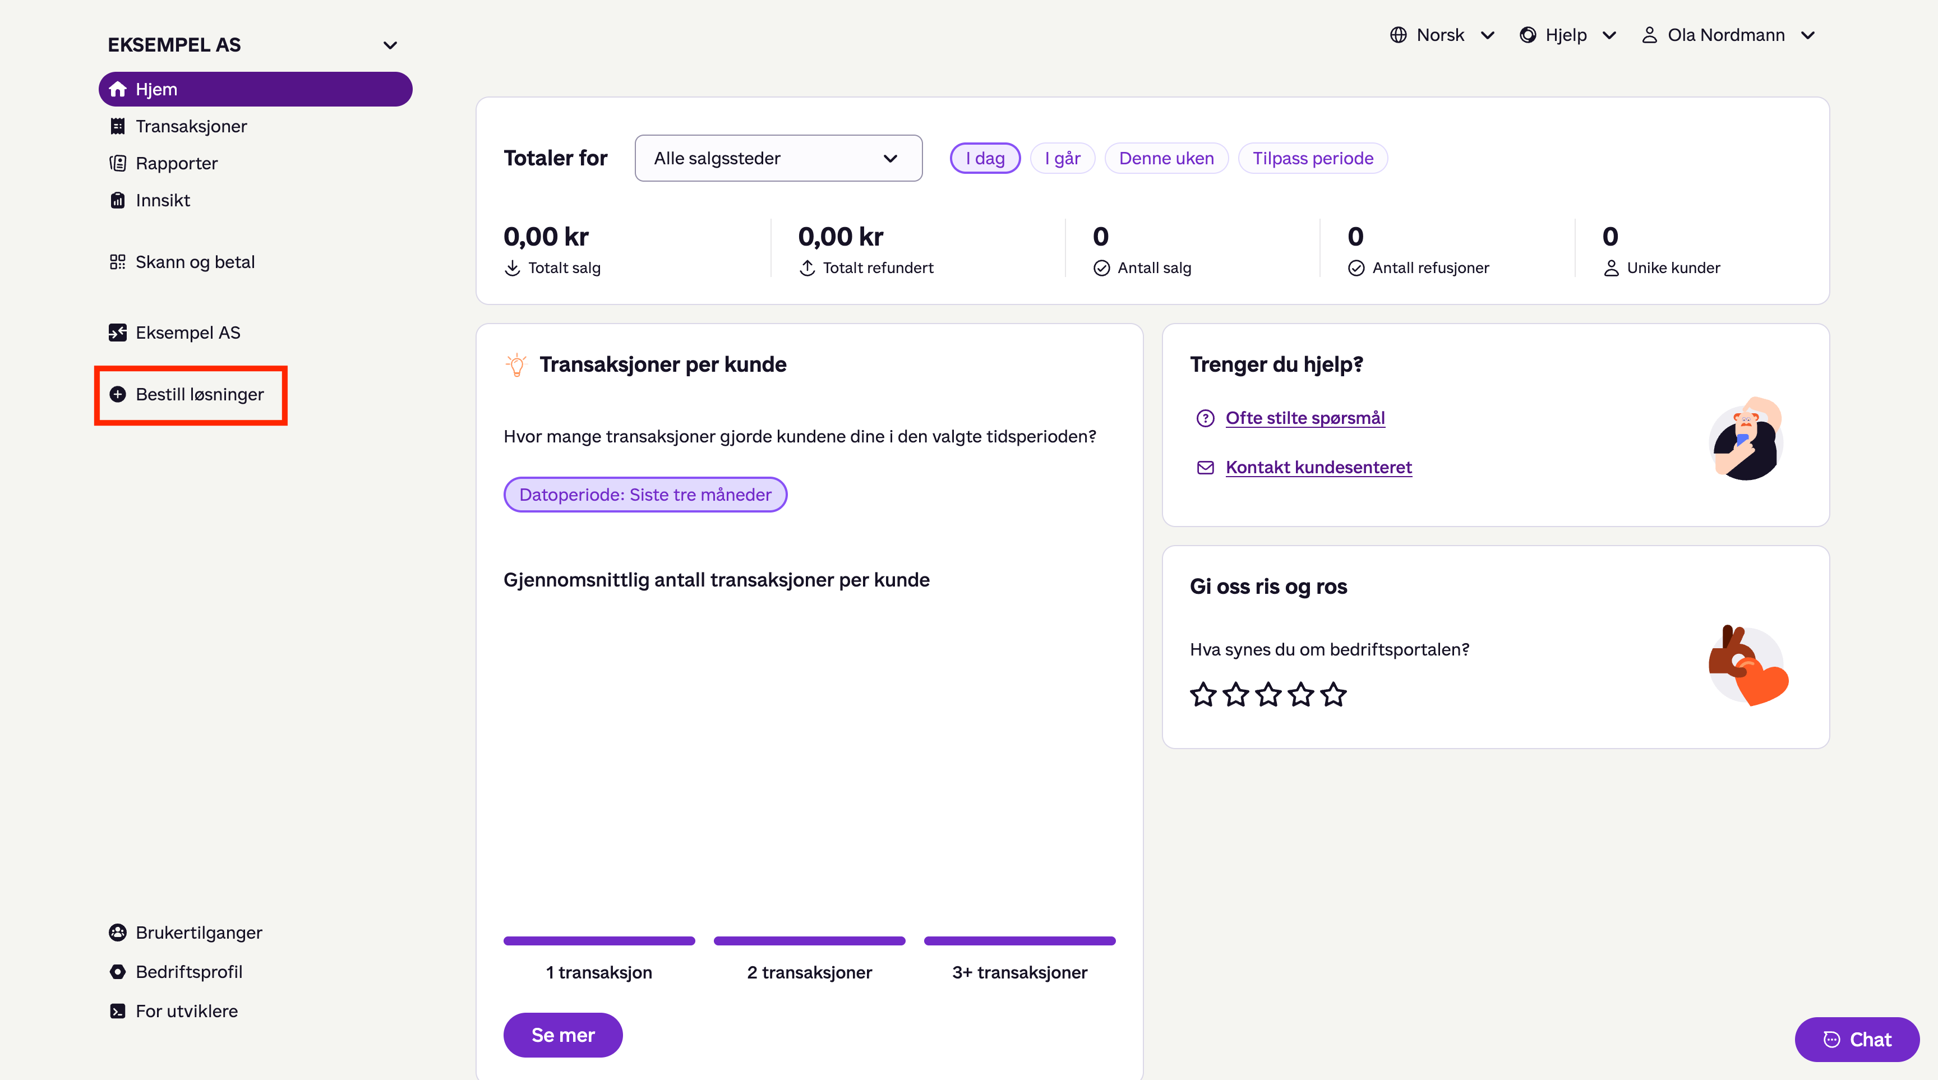Expand company selector chevron arrow
1938x1080 pixels.
[x=390, y=45]
